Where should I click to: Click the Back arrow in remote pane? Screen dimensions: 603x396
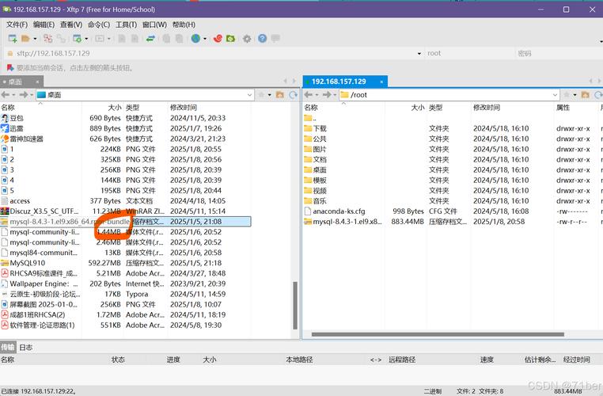(x=309, y=95)
